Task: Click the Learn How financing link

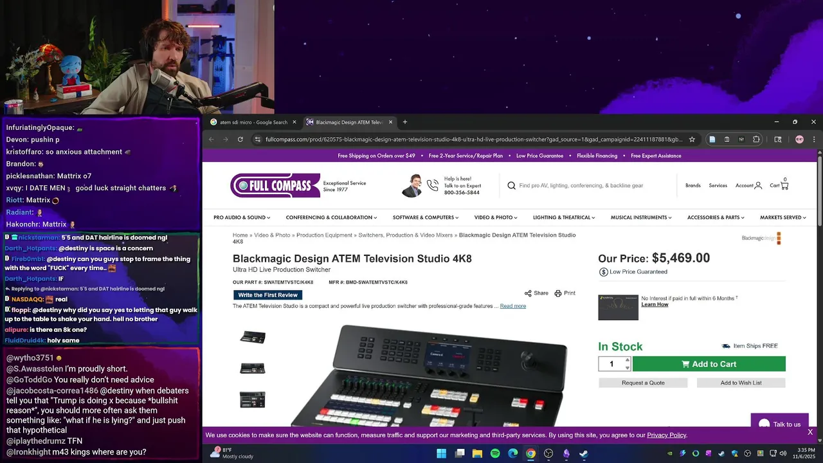Action: click(655, 304)
